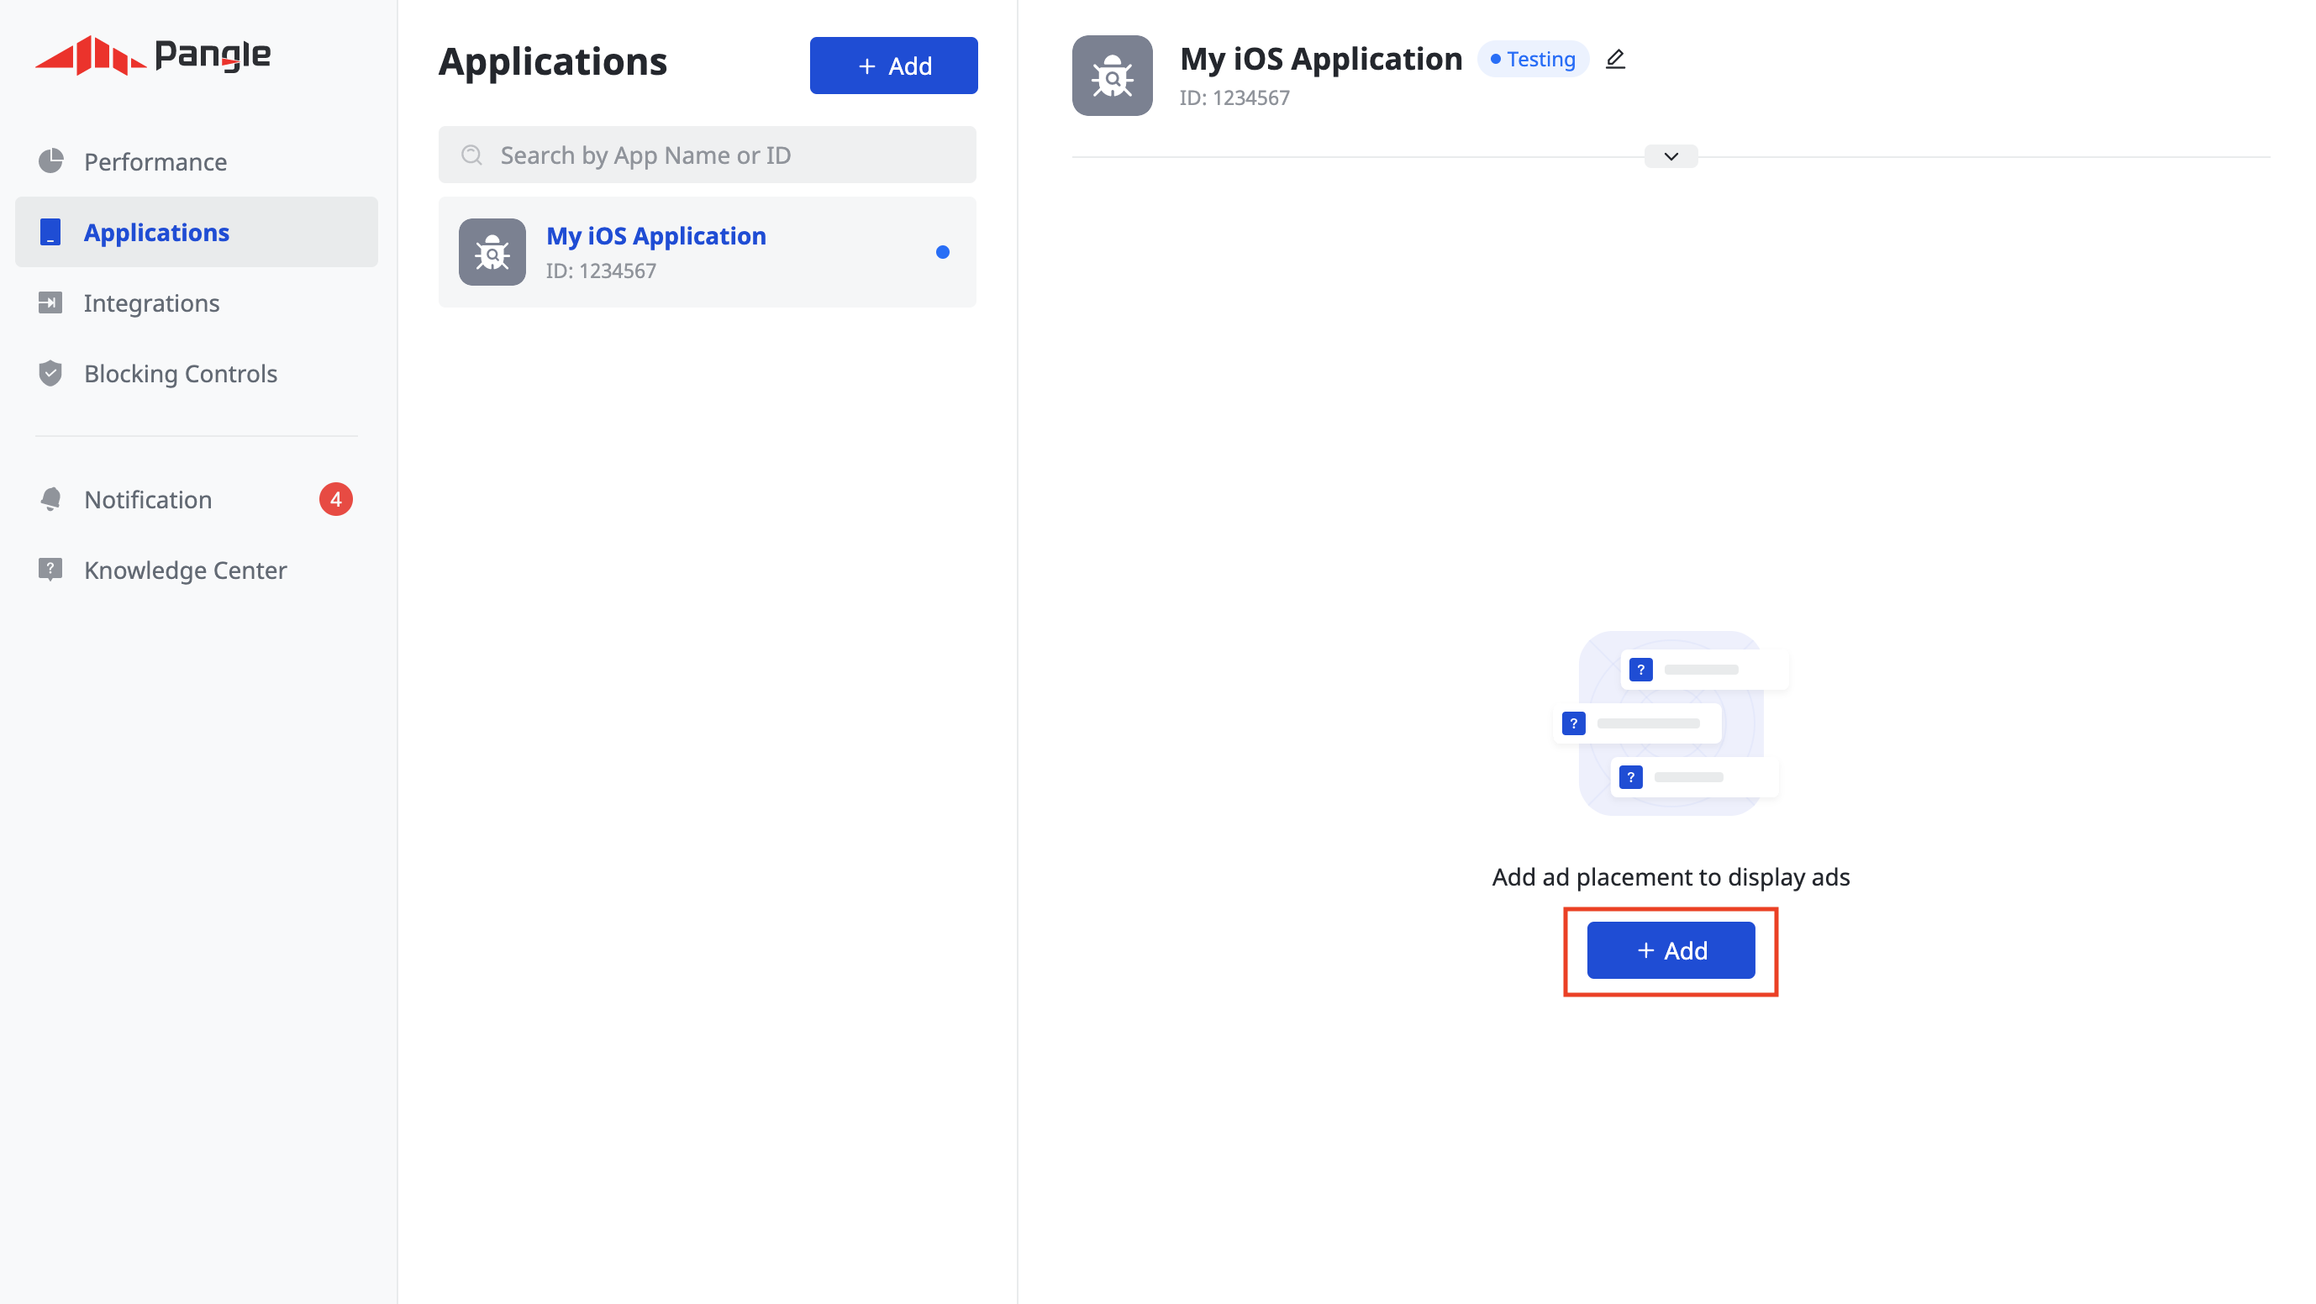
Task: Click the Integrations arrow icon
Action: pos(50,302)
